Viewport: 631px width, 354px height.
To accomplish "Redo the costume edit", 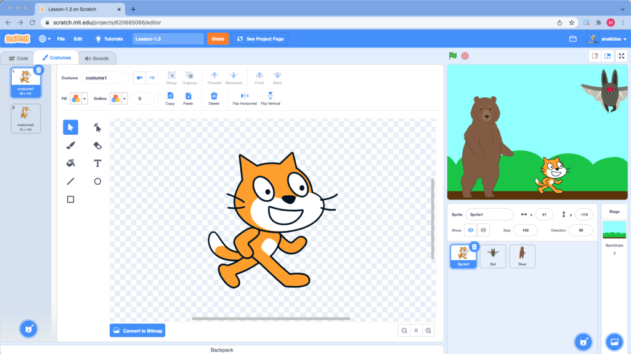I will (x=152, y=78).
